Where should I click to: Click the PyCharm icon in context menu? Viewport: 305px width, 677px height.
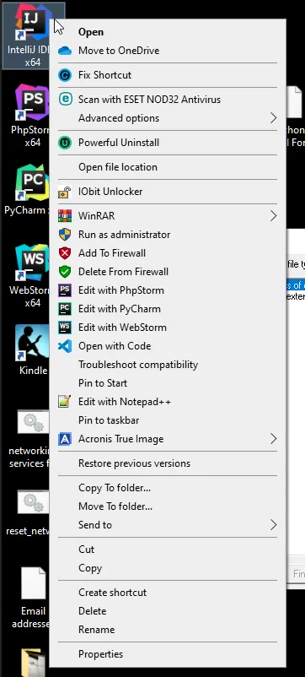click(65, 309)
